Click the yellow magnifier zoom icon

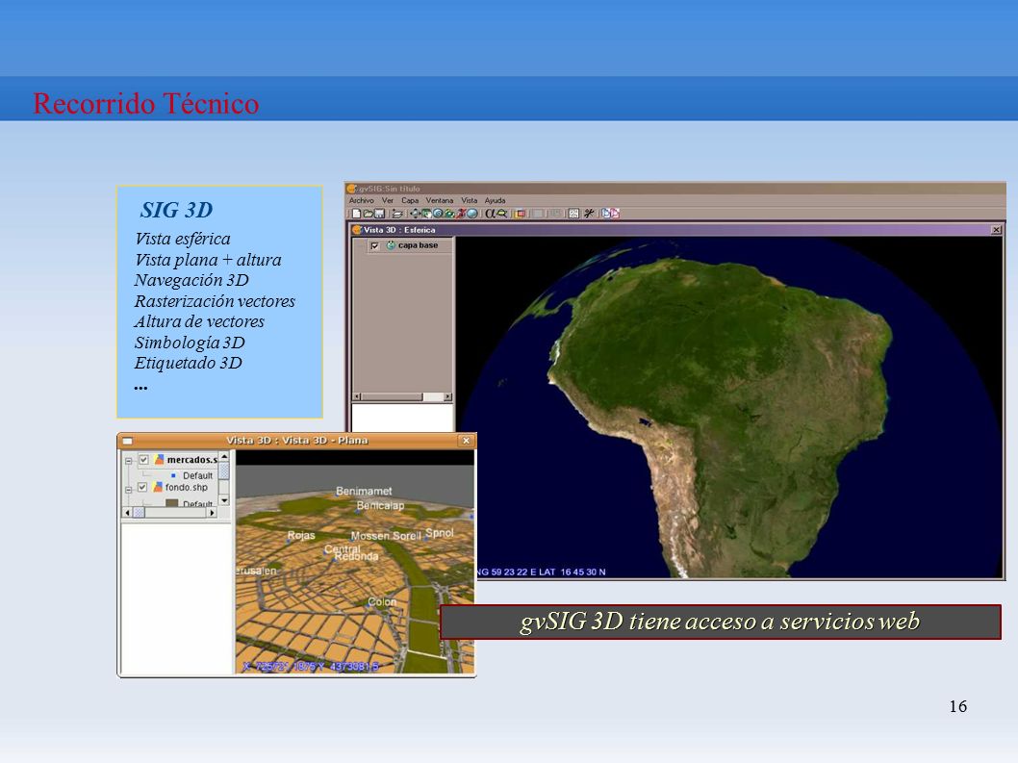coord(502,214)
